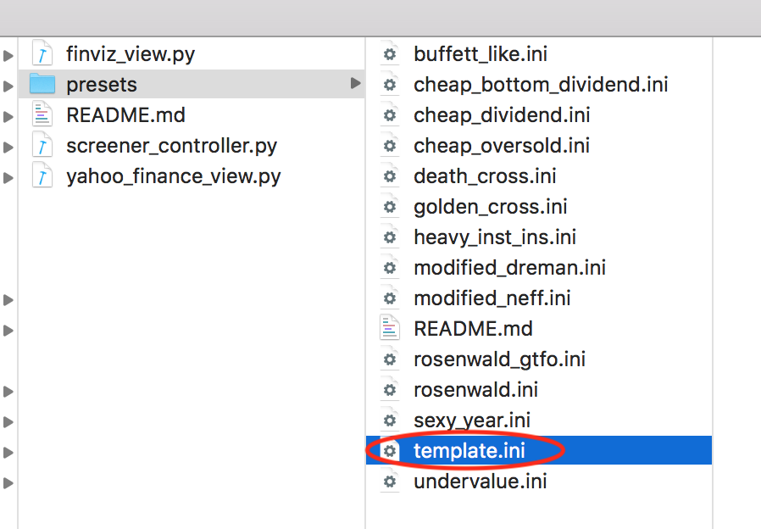
Task: Click the buffett_like.ini gear icon
Action: (389, 53)
